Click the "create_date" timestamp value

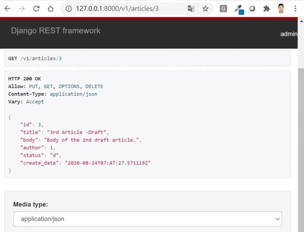[x=108, y=163]
